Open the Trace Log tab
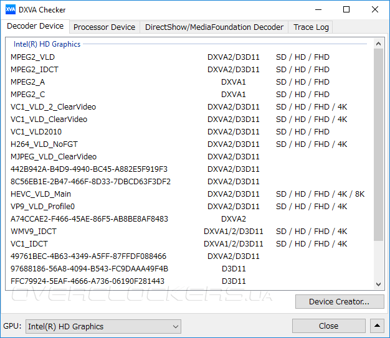Image resolution: width=390 pixels, height=338 pixels. pos(311,27)
